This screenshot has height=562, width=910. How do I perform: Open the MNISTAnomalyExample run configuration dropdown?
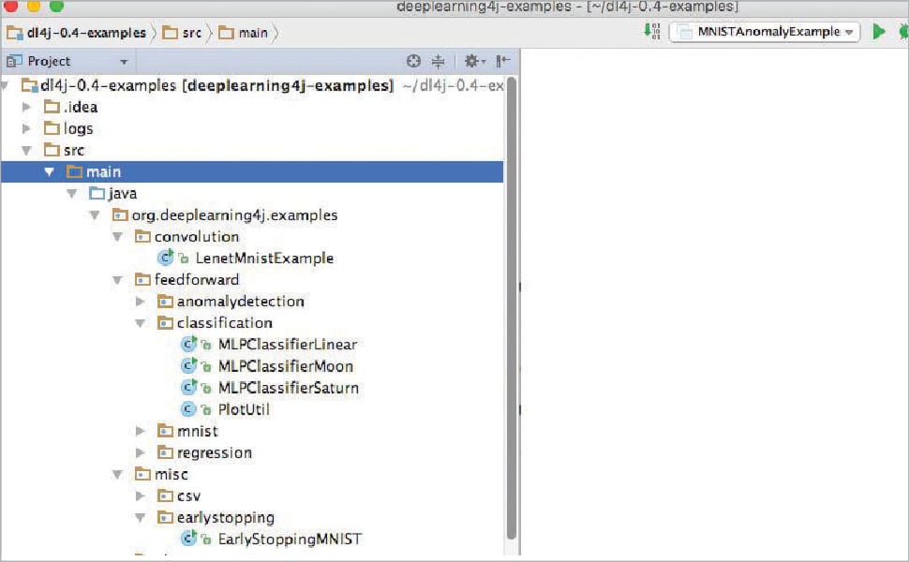pos(764,32)
